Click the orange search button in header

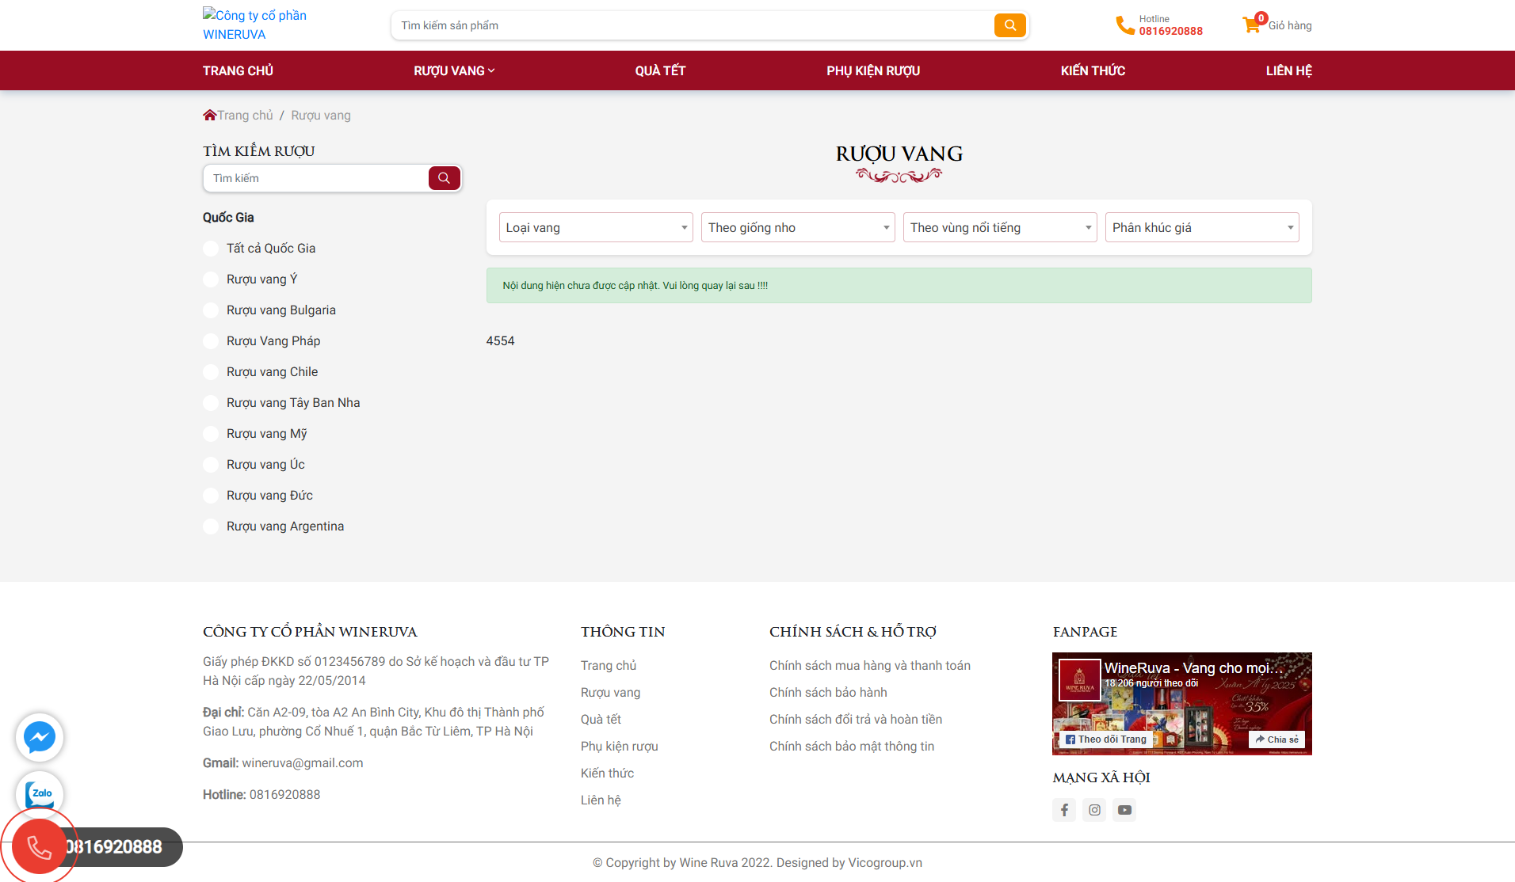click(x=1009, y=25)
